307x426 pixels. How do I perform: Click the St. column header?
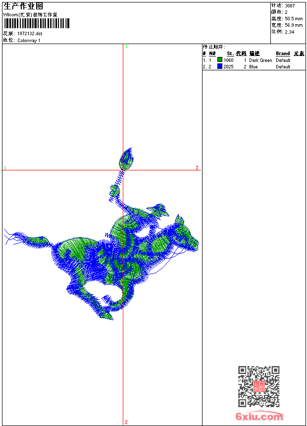coord(230,53)
